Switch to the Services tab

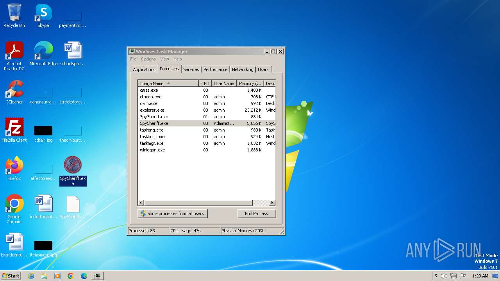(x=191, y=69)
